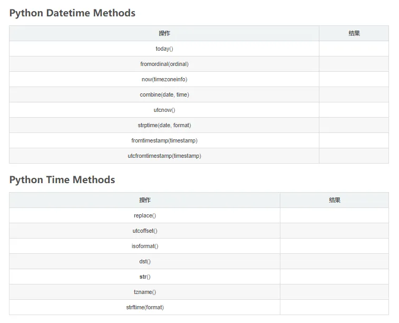Select combine(date, time) cell
The image size is (399, 323).
164,94
